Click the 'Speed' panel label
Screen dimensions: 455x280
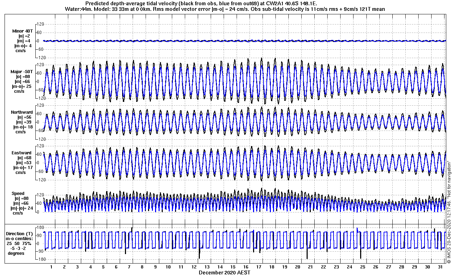[x=18, y=194]
